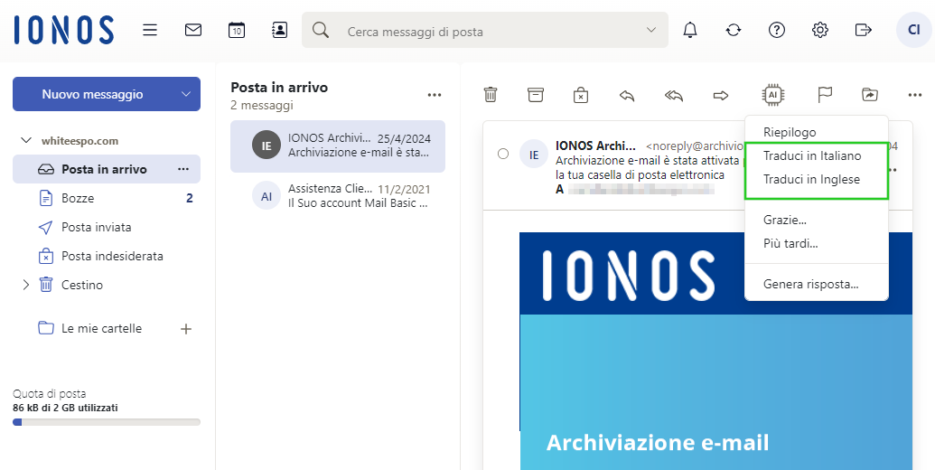The height and width of the screenshot is (470, 935).
Task: Toggle selection circle of opened message
Action: point(502,154)
